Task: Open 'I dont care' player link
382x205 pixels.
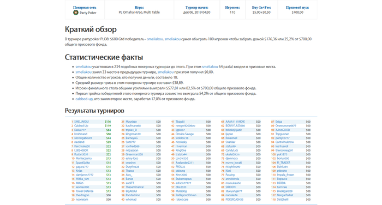Action: 182,200
